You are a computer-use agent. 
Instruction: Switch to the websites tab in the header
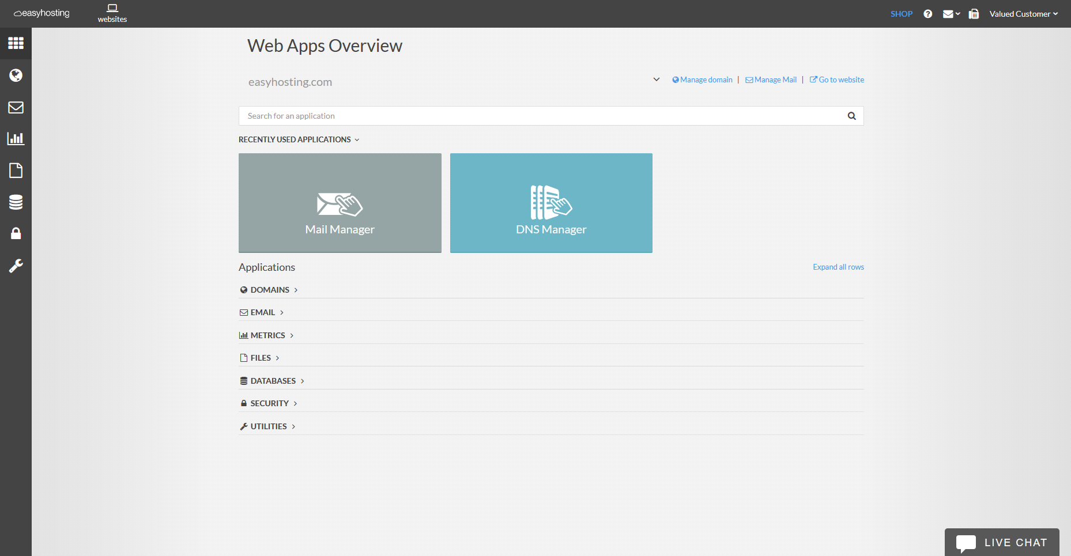[112, 13]
